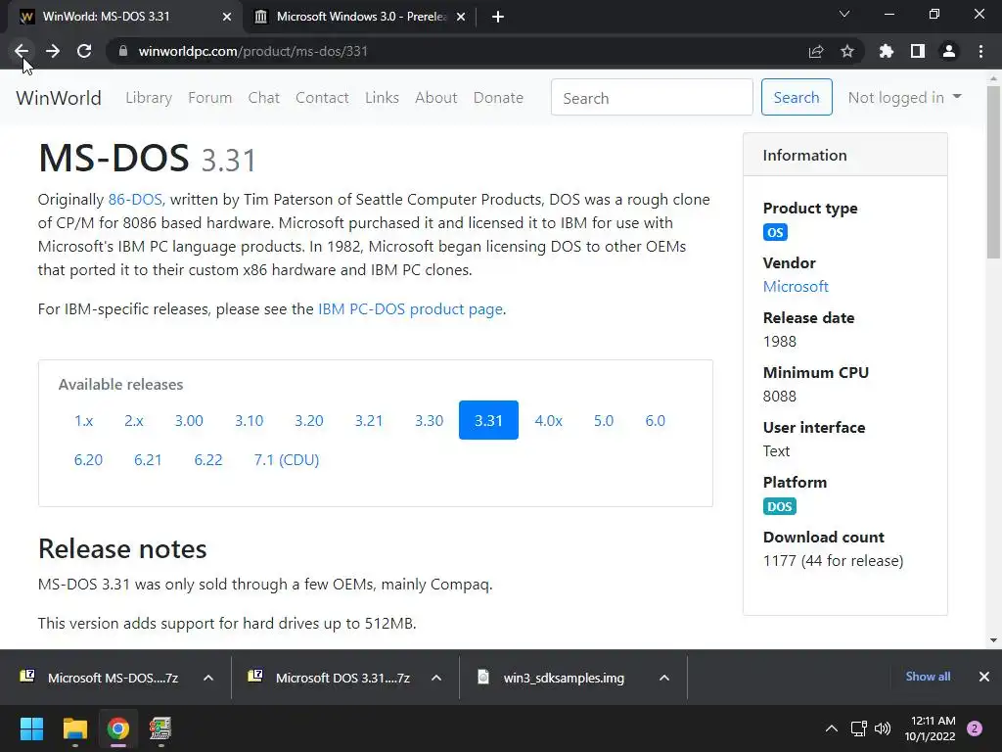Click the page vertical scrollbar thumb

pos(993,172)
